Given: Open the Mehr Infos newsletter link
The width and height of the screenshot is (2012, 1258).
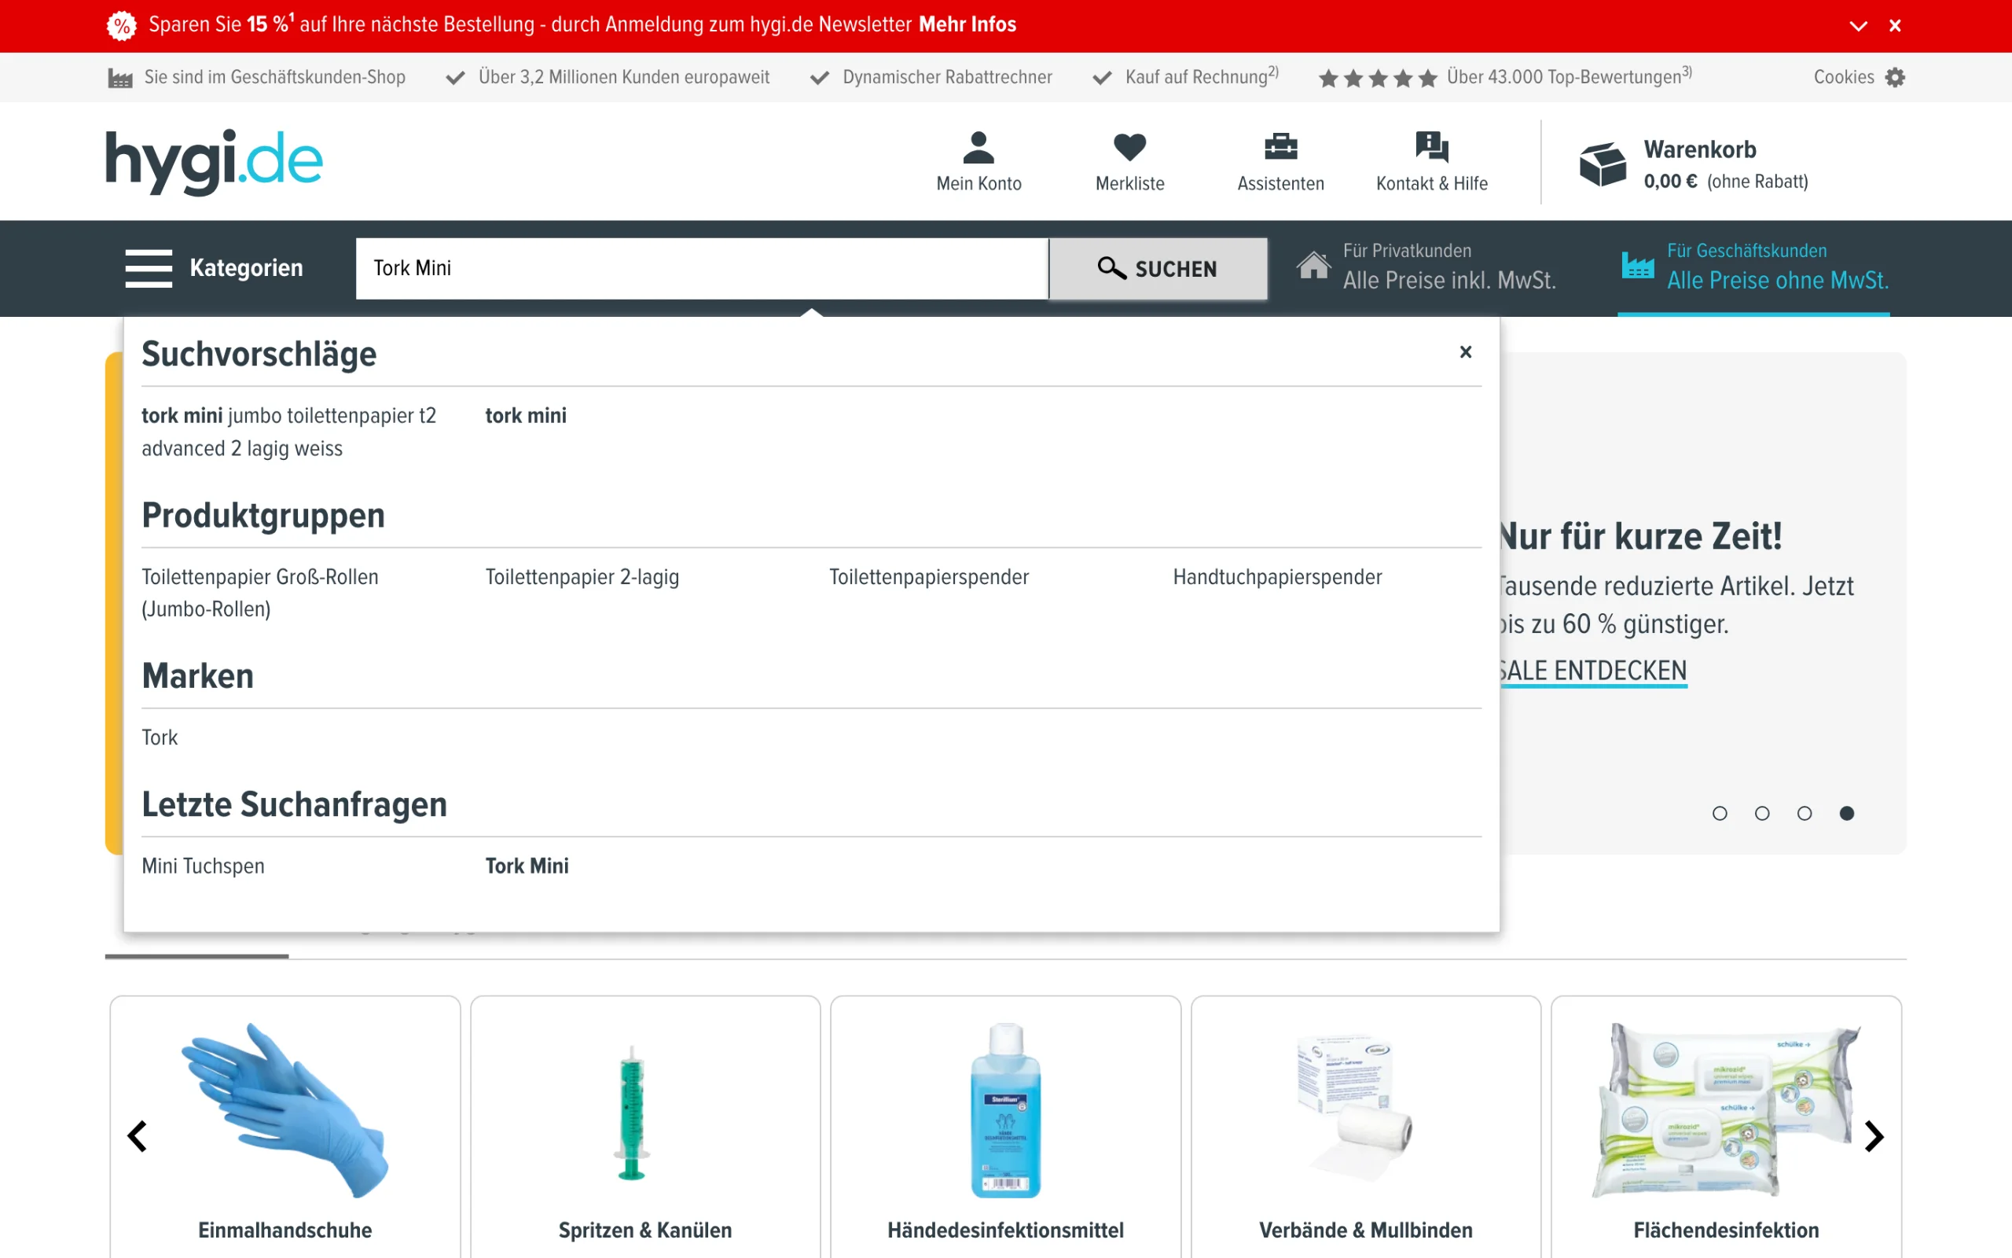Looking at the screenshot, I should [967, 24].
